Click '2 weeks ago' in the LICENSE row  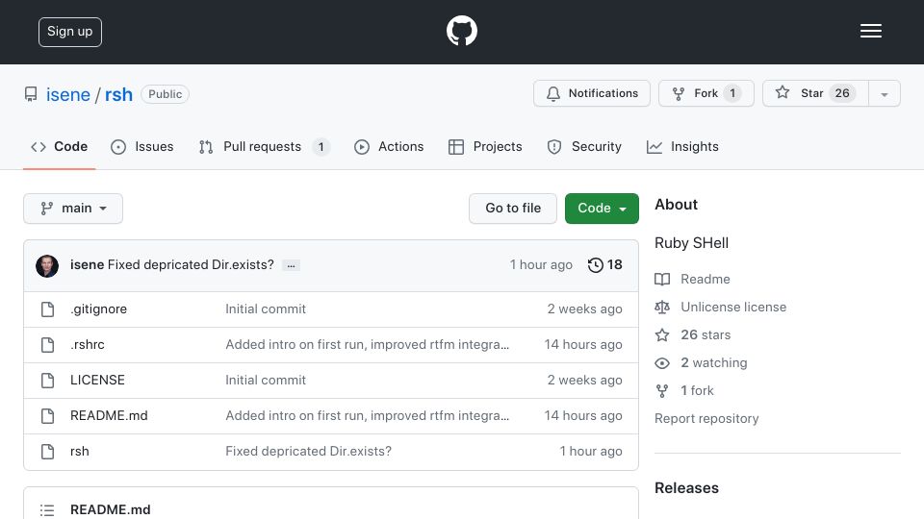(x=584, y=381)
